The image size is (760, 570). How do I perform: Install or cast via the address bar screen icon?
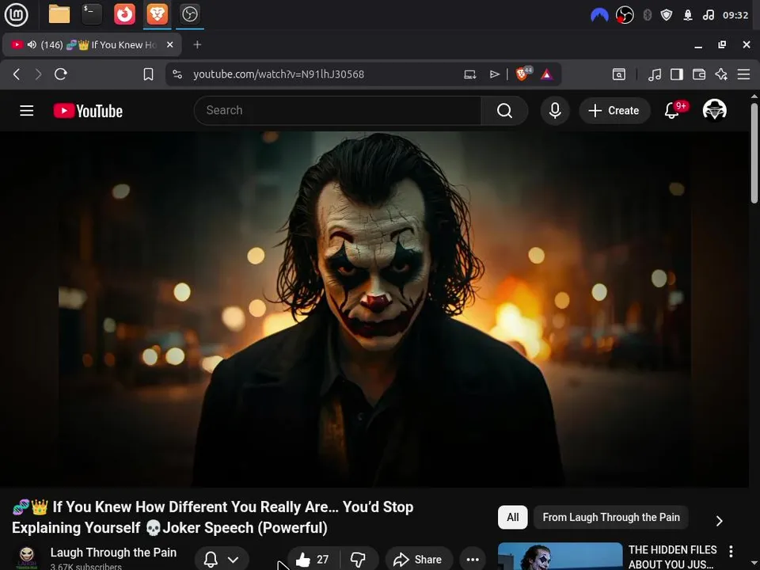469,74
